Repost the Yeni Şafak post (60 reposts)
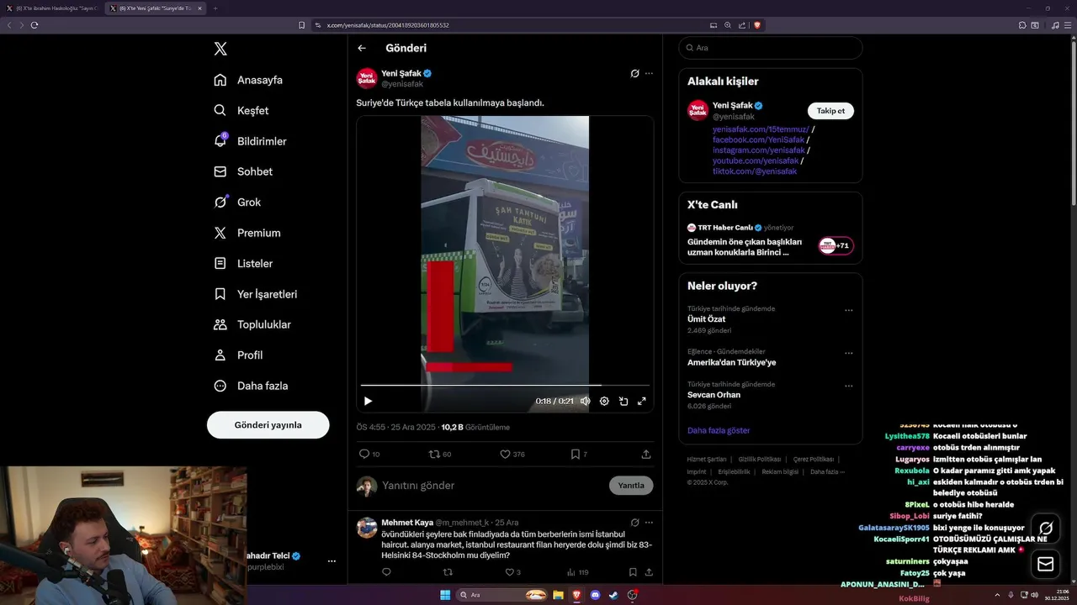The image size is (1077, 605). point(440,454)
